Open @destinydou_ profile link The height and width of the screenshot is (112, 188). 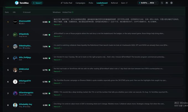[x=25, y=46]
